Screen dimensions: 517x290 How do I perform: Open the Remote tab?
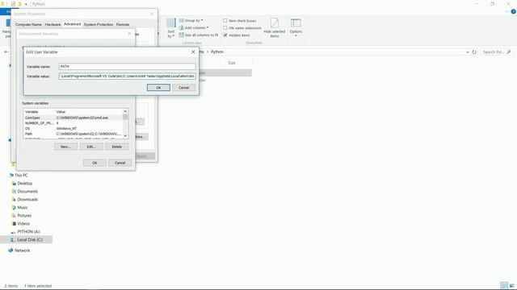pos(122,25)
